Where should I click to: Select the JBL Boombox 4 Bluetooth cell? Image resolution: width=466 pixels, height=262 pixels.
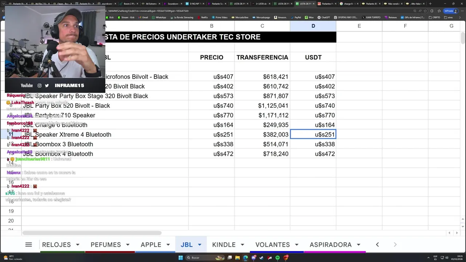coord(105,154)
